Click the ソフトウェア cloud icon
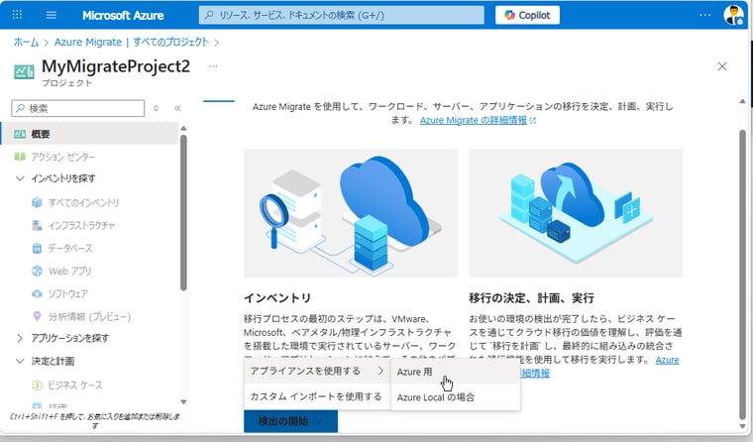The image size is (753, 442). pyautogui.click(x=37, y=293)
